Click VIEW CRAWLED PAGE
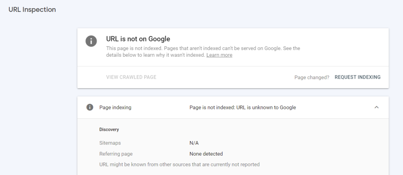This screenshot has width=403, height=175. coord(131,77)
